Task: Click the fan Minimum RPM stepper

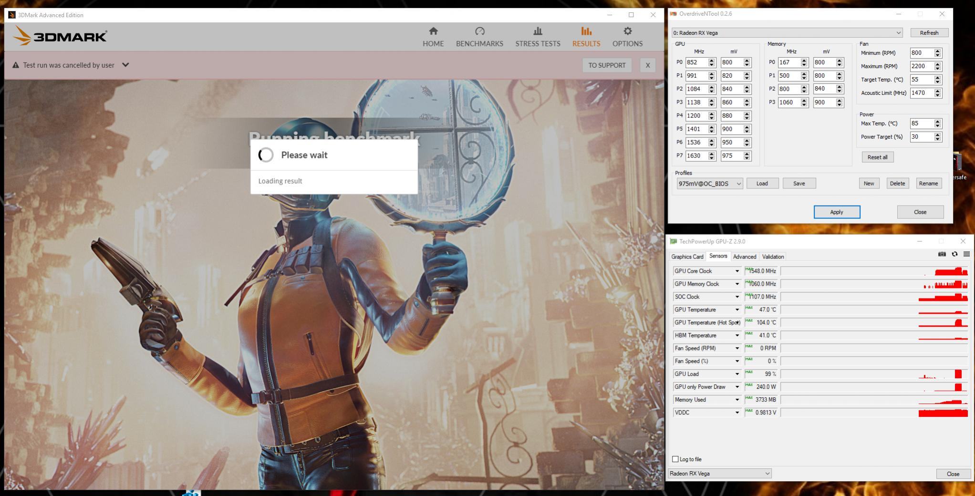Action: 938,53
